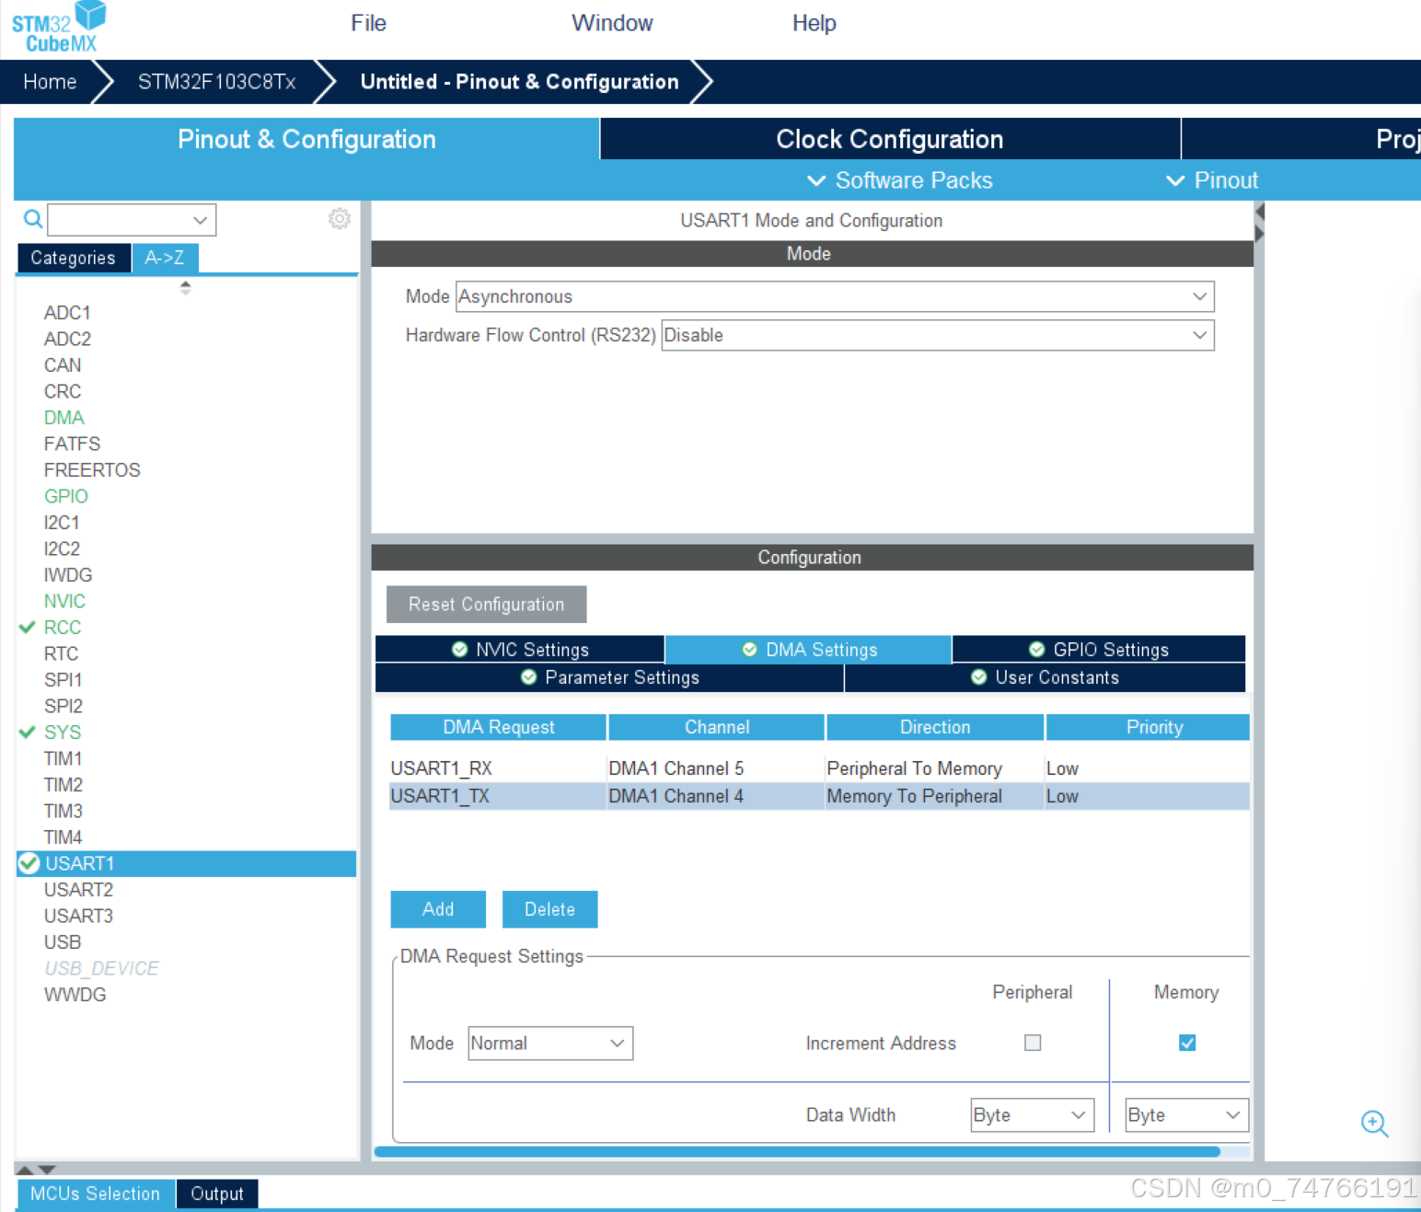Open the USART1 Mode dropdown
This screenshot has height=1212, width=1421.
835,296
